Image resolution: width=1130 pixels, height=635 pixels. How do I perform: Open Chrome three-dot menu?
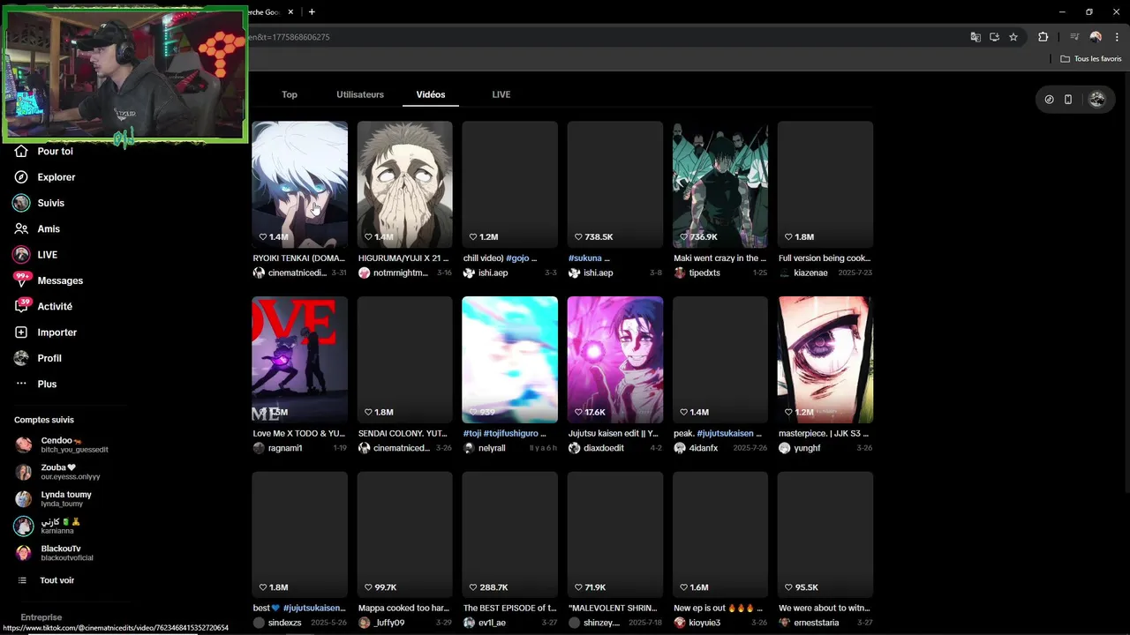click(1117, 37)
